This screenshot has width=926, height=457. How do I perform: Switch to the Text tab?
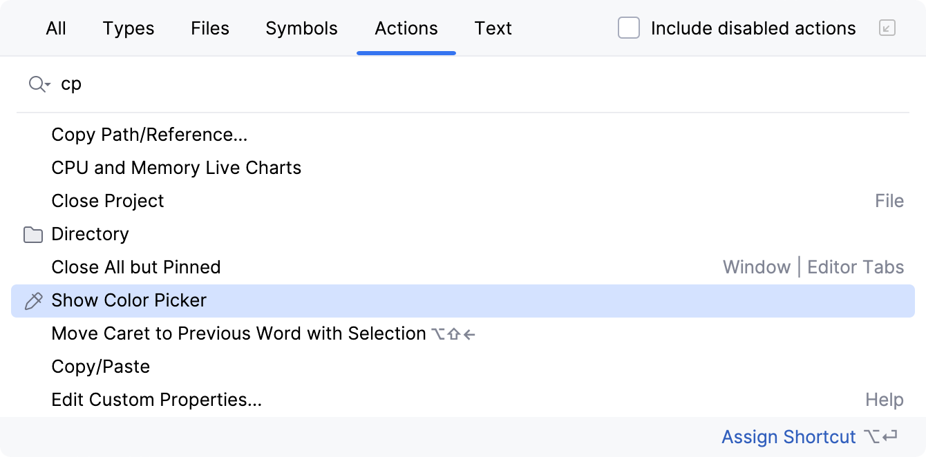(x=493, y=28)
